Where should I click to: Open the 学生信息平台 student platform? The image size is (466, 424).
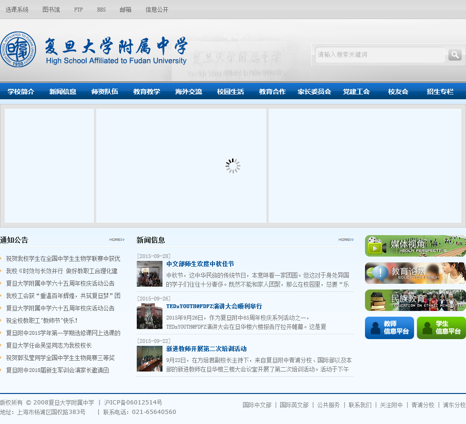tap(441, 328)
